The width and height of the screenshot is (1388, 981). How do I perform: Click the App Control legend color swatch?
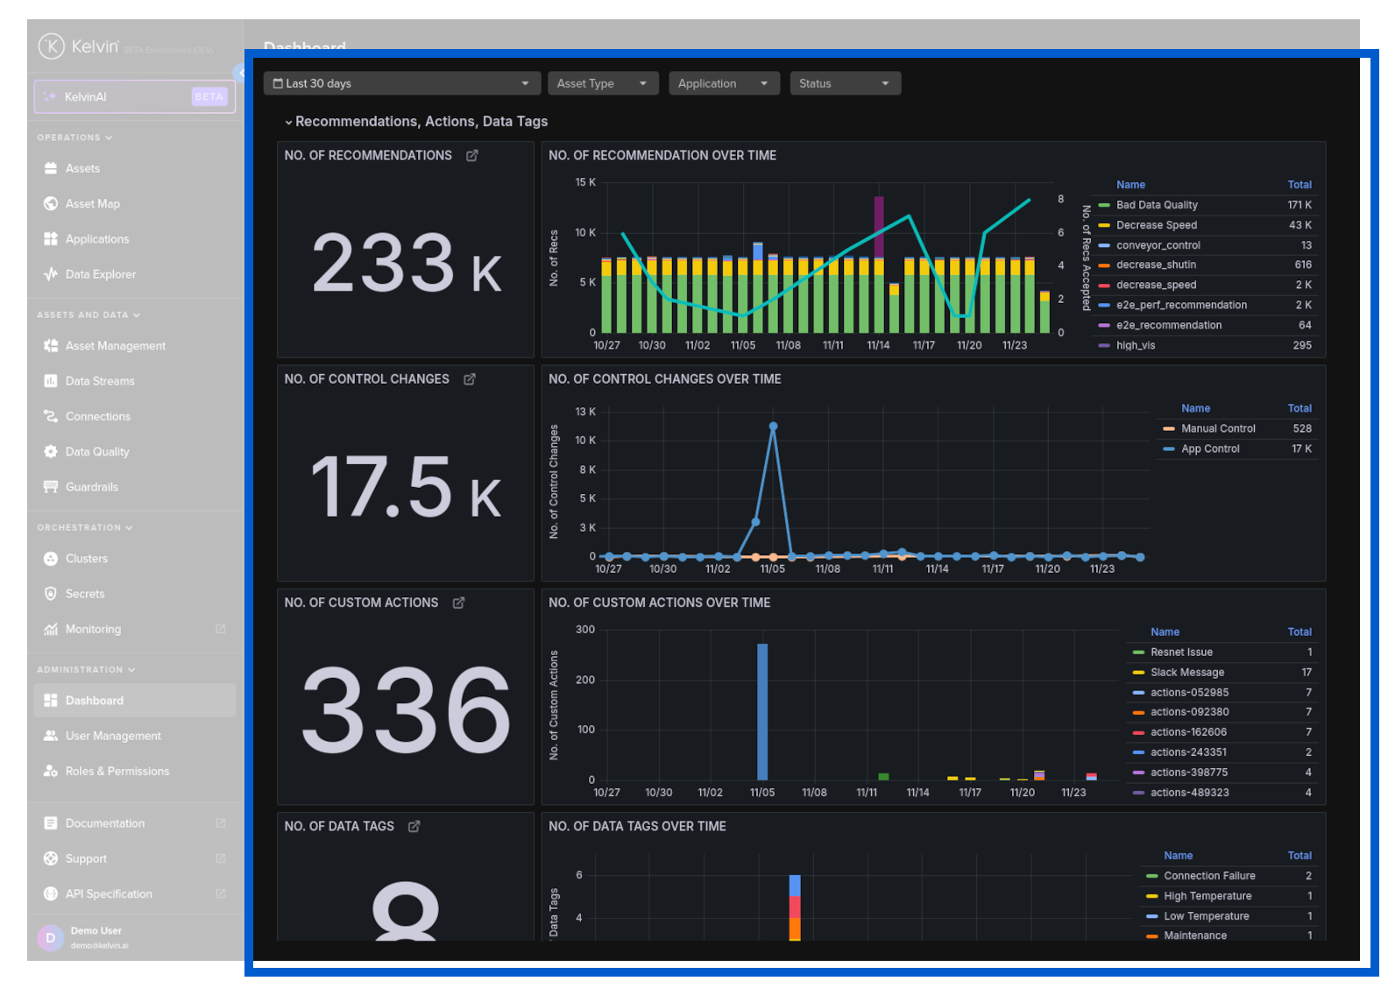click(1168, 448)
